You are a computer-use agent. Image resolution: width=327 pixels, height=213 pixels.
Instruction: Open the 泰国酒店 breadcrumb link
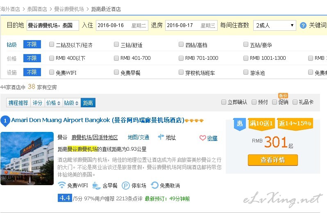click(37, 9)
